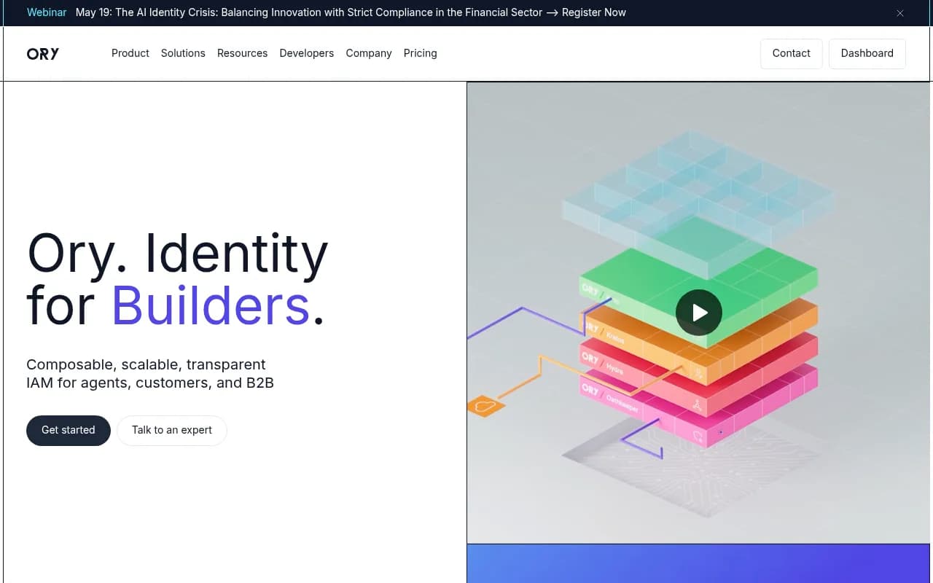This screenshot has height=583, width=933.
Task: Play the hero video
Action: pyautogui.click(x=698, y=313)
